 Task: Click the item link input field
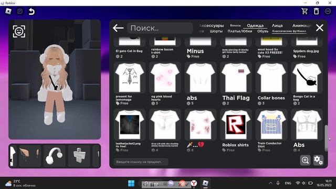[141, 162]
